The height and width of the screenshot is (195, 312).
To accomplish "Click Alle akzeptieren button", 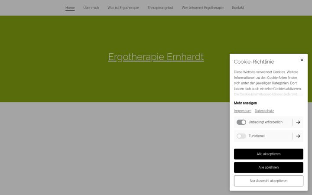I will (268, 154).
